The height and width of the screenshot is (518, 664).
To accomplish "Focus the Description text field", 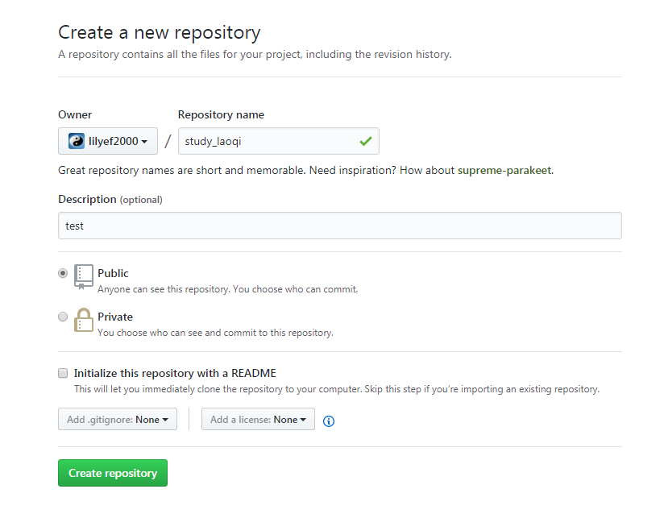I will coord(340,226).
